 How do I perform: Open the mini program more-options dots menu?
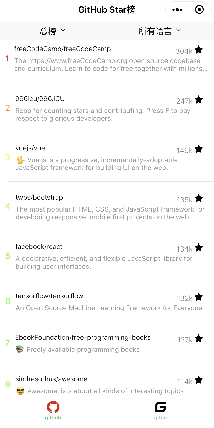pos(177,10)
